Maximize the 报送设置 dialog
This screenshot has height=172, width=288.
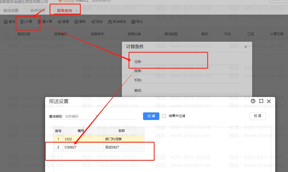tap(261, 101)
